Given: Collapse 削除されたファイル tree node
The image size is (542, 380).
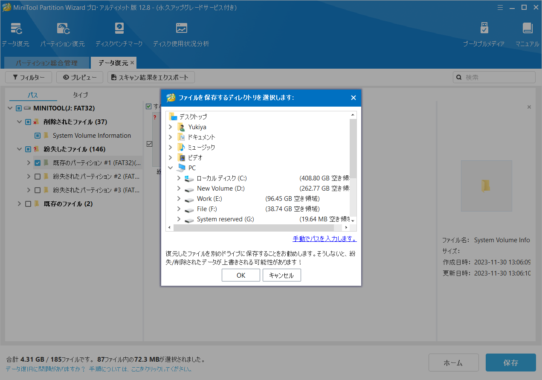Looking at the screenshot, I should tap(19, 122).
